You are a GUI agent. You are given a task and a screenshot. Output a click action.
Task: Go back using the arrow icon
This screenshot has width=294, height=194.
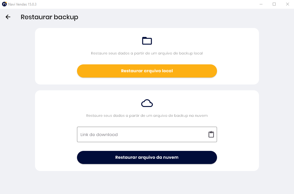8,17
